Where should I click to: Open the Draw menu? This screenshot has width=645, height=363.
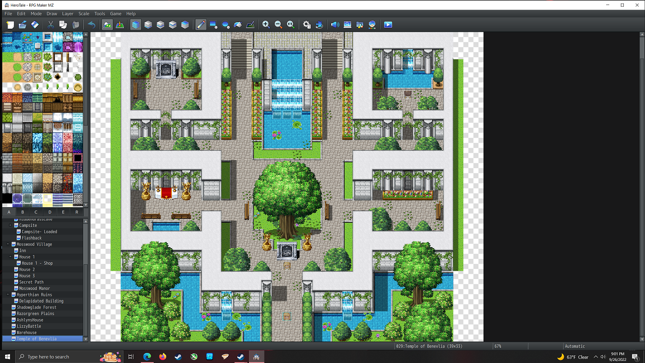coord(52,14)
